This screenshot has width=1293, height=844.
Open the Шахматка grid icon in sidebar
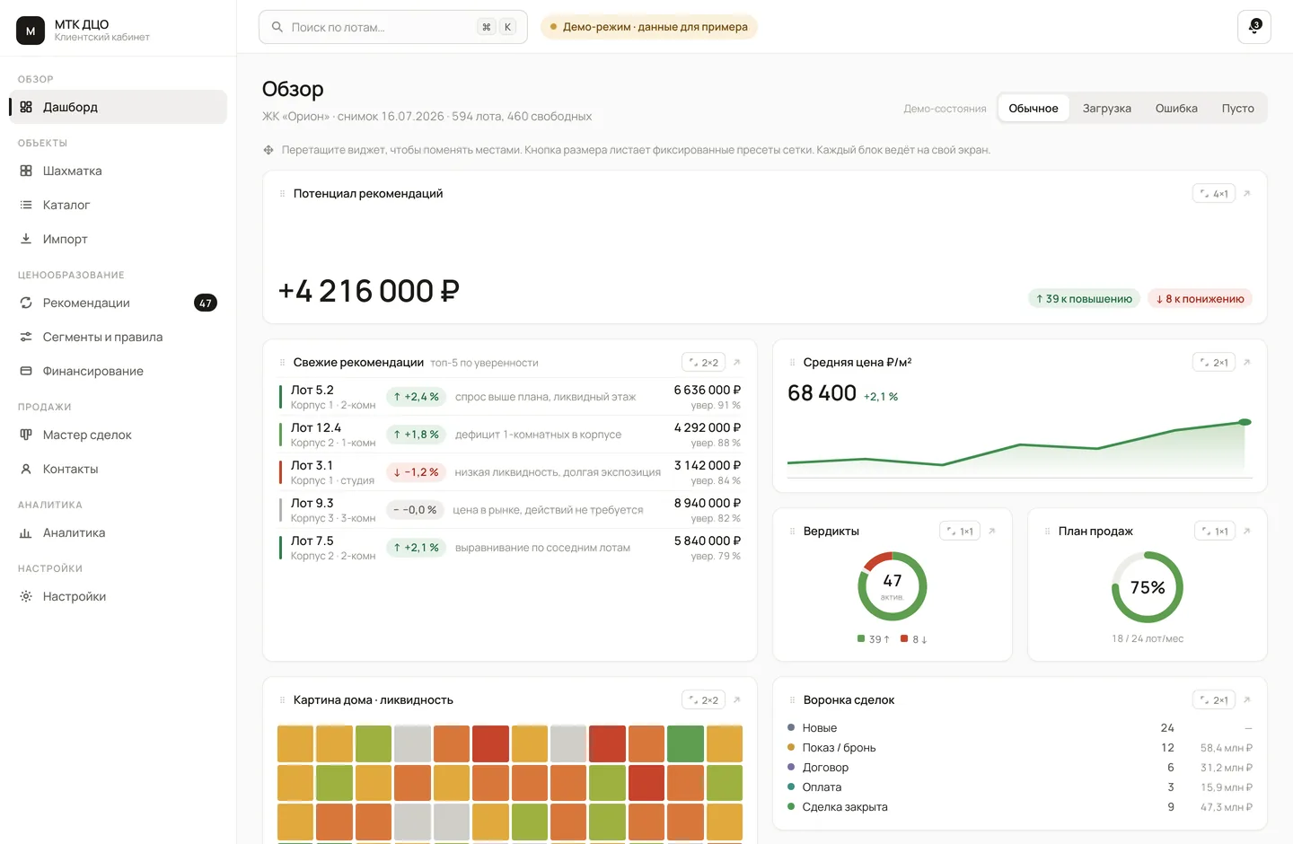(26, 171)
